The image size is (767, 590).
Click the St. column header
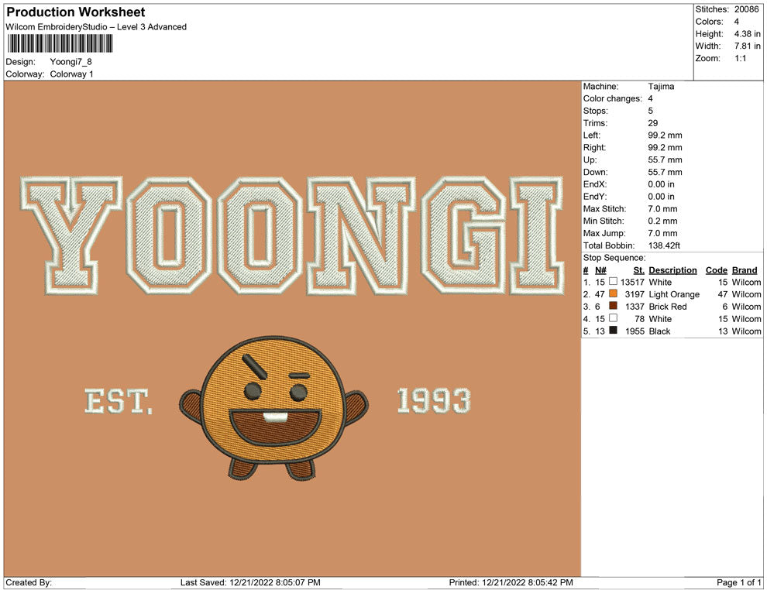[x=638, y=270]
